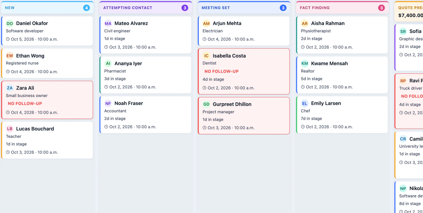
Task: Open Ananya Iyer's lead card
Action: pyautogui.click(x=146, y=75)
